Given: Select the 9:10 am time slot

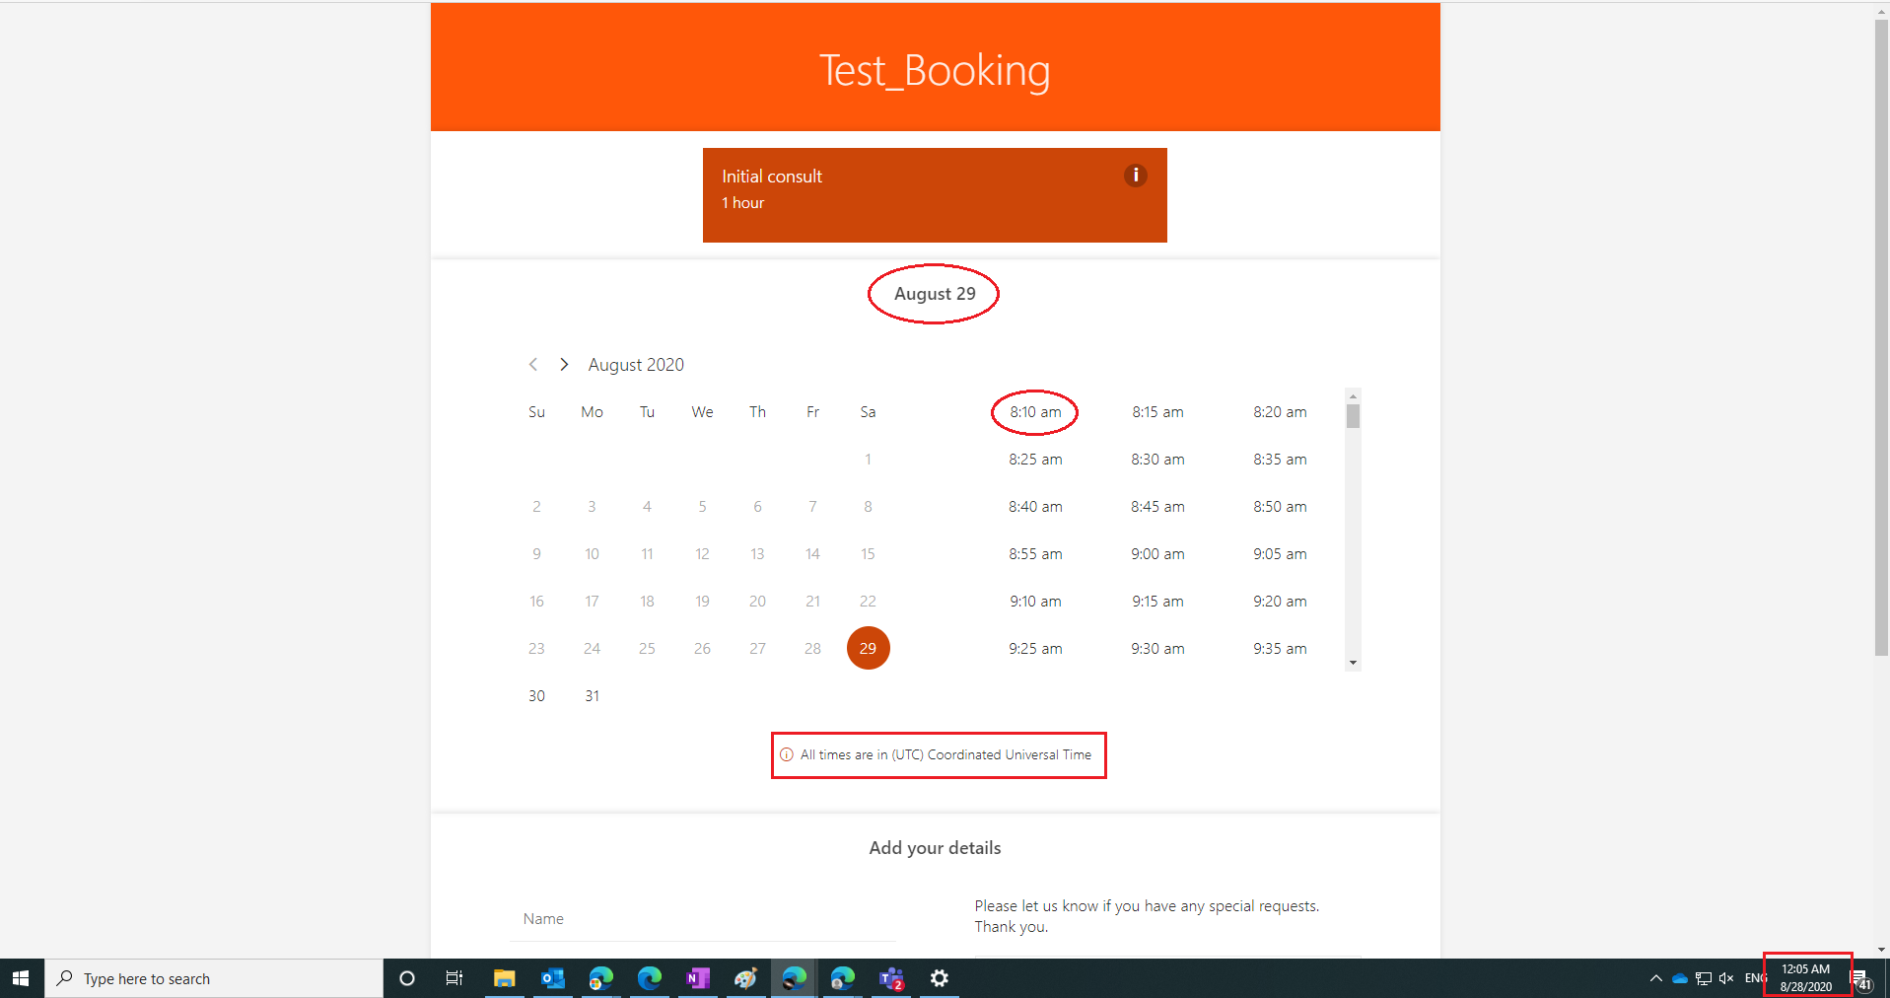Looking at the screenshot, I should 1035,602.
